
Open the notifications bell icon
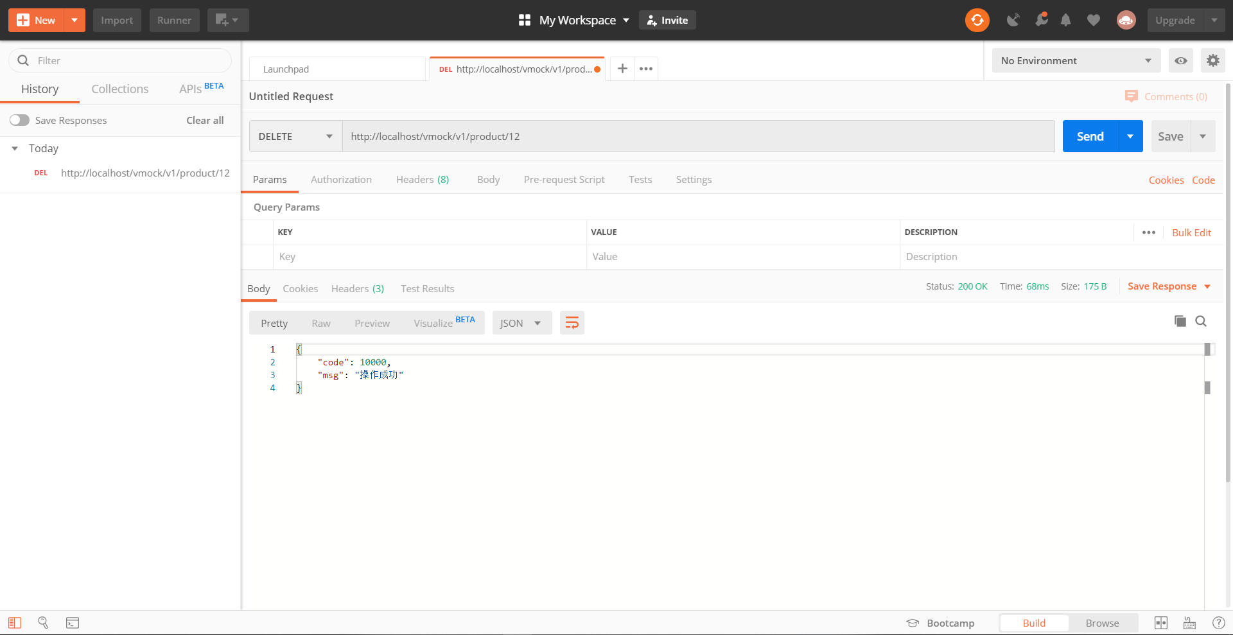tap(1065, 21)
